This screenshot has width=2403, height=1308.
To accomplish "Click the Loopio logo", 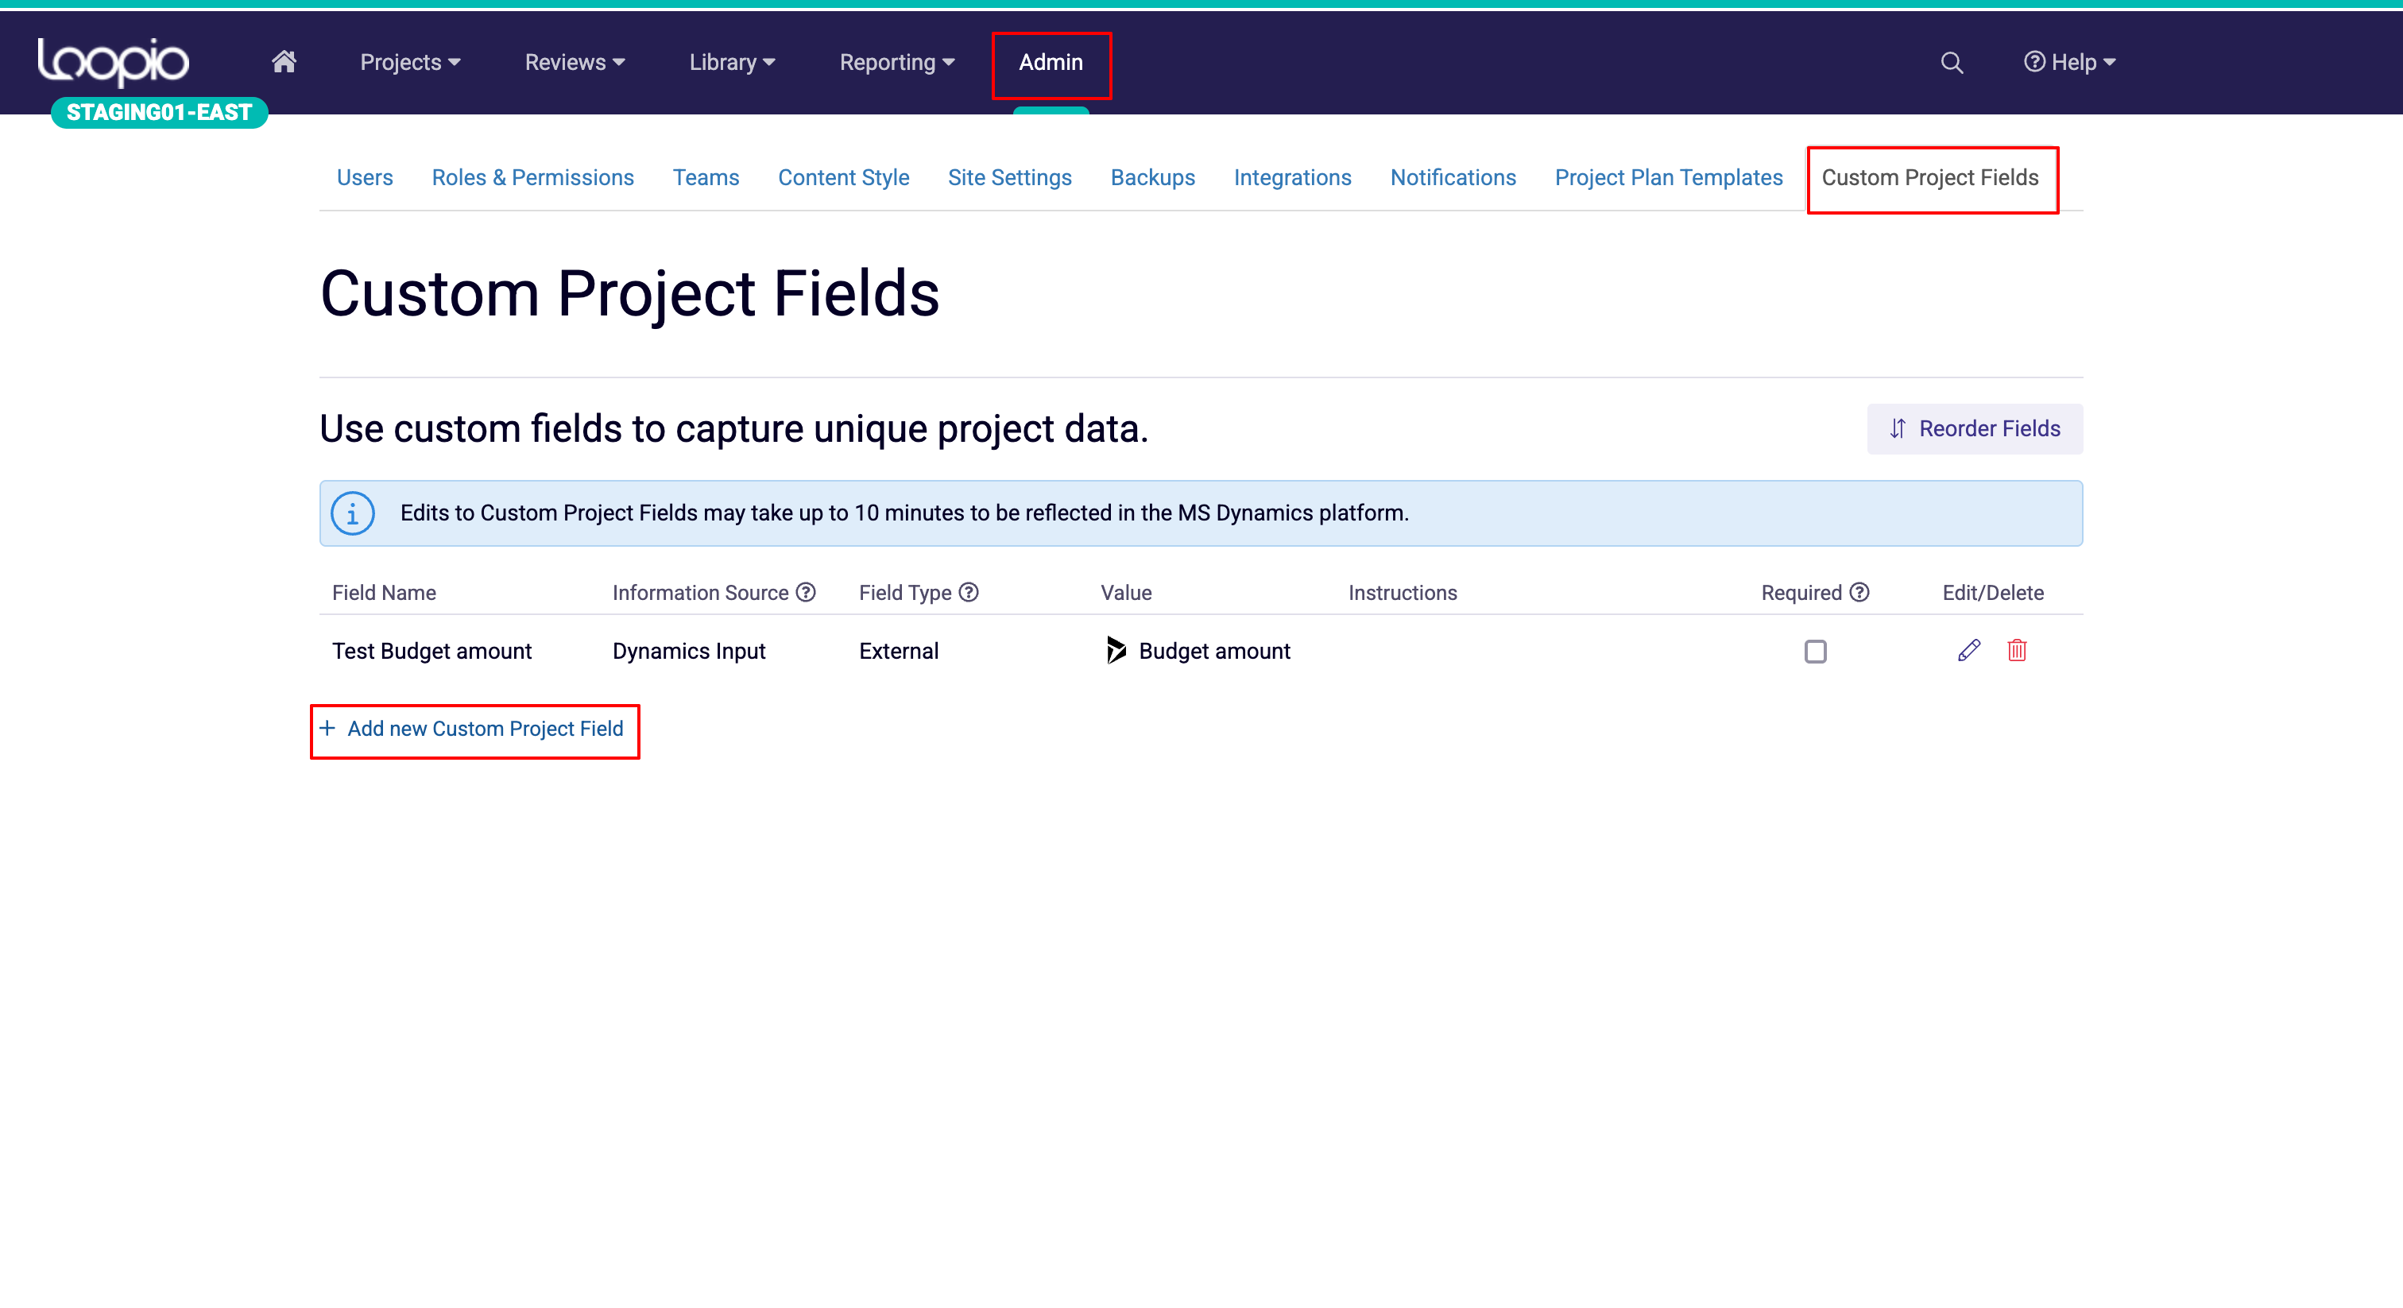I will tap(112, 61).
